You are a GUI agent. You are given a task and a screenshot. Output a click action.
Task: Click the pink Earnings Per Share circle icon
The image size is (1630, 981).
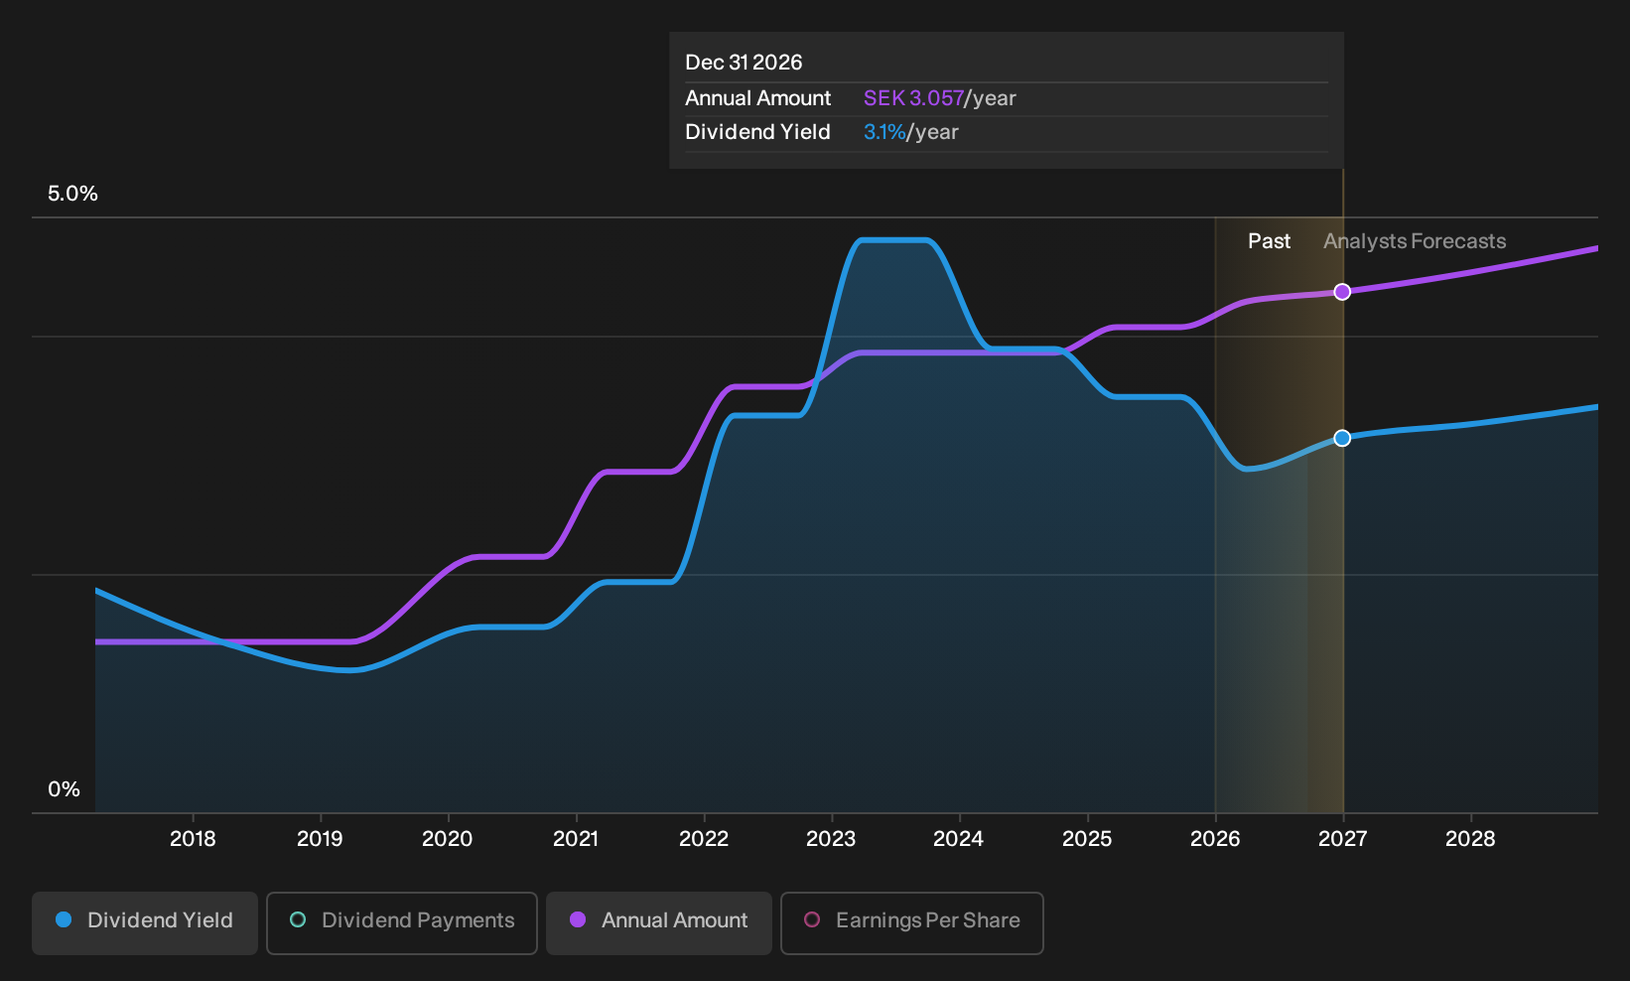click(x=812, y=919)
